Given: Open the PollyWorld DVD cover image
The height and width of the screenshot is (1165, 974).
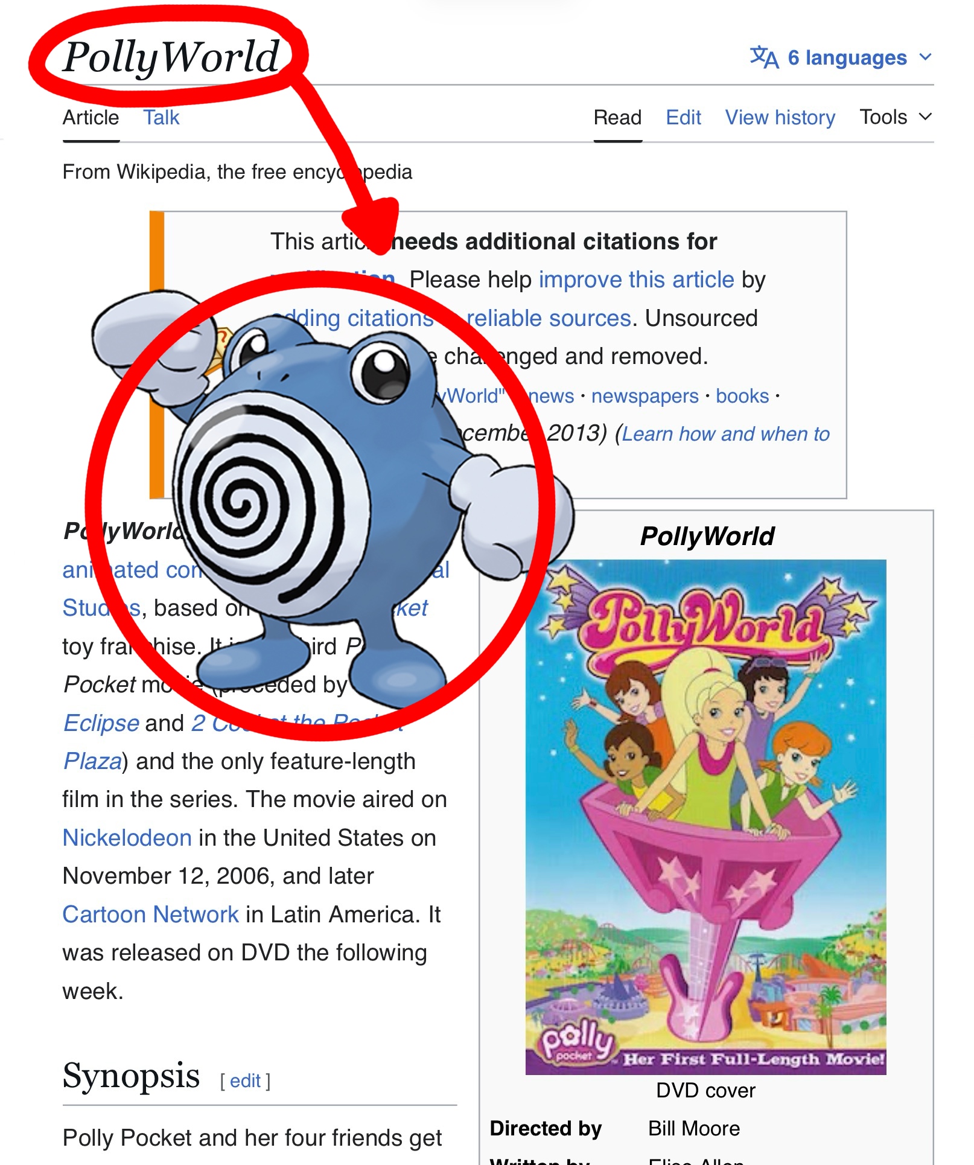Looking at the screenshot, I should pos(705,817).
